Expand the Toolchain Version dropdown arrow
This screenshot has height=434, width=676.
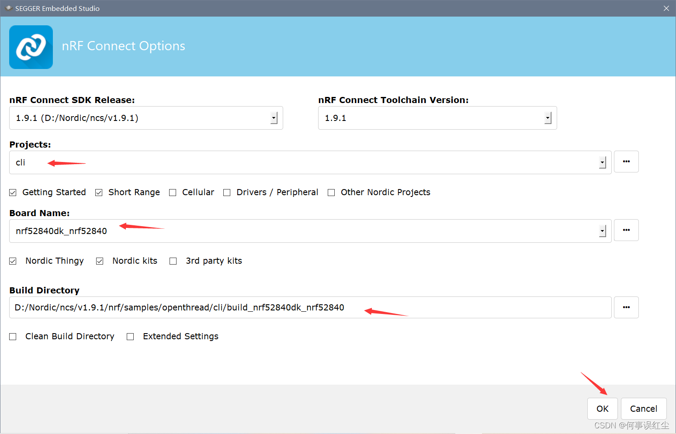click(x=548, y=118)
